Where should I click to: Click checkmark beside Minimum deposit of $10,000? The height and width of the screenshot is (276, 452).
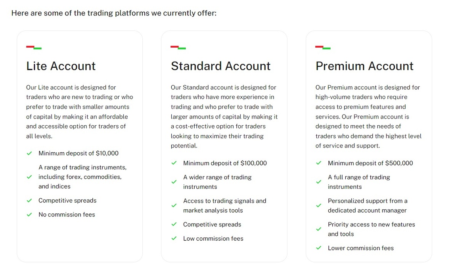coord(29,153)
